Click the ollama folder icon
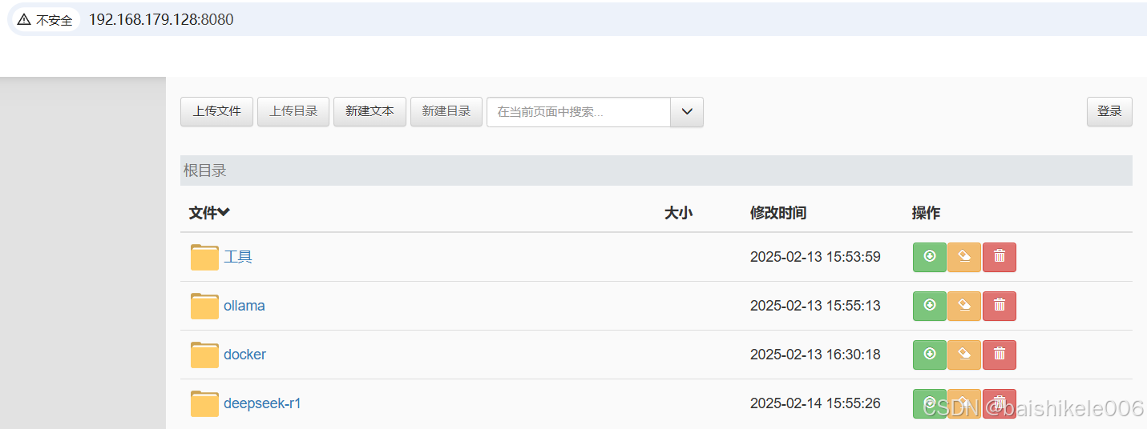1147x429 pixels. pos(204,306)
